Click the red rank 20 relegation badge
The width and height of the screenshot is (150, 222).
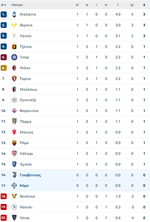[4, 218]
